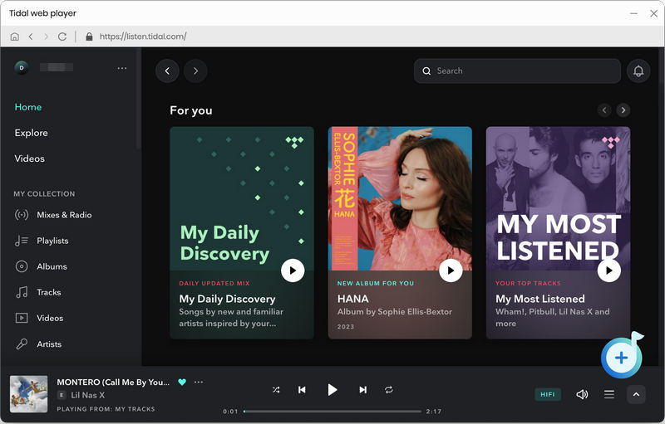Click the Albums disc icon

point(22,266)
